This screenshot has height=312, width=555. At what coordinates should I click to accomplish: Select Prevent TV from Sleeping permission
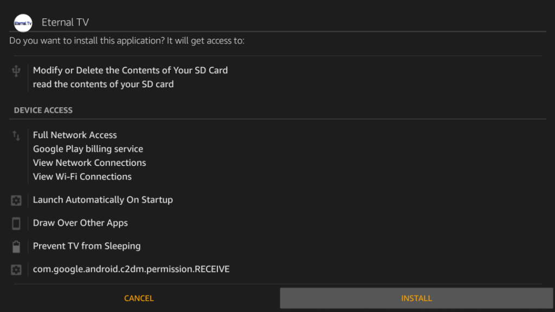coord(87,246)
